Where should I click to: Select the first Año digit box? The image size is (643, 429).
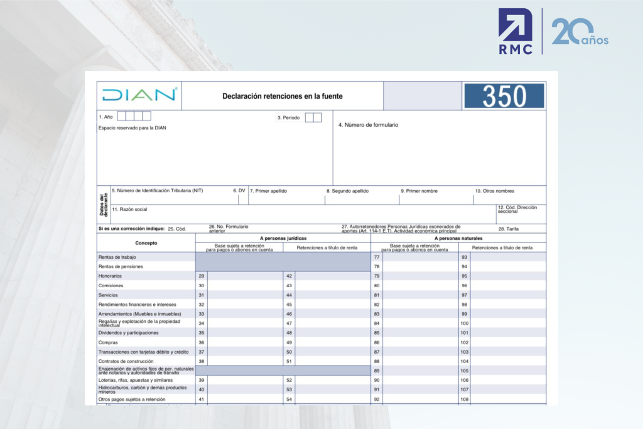pos(121,116)
